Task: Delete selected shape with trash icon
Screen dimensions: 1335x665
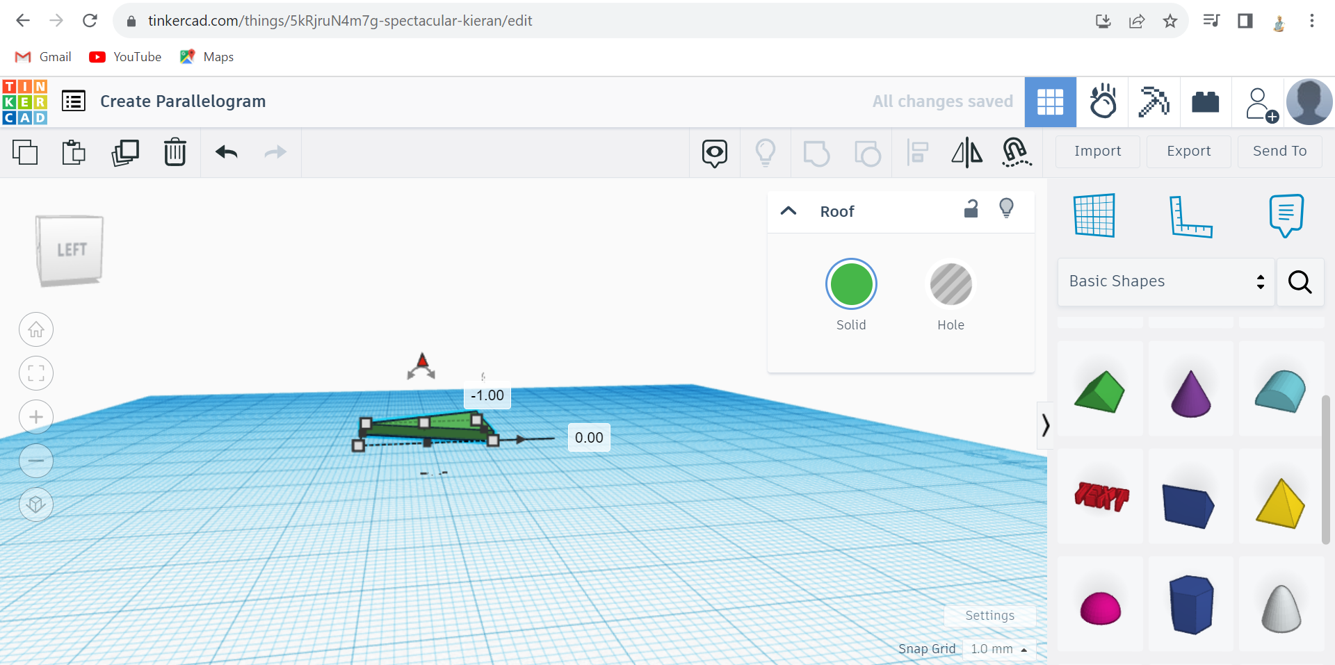Action: point(175,152)
